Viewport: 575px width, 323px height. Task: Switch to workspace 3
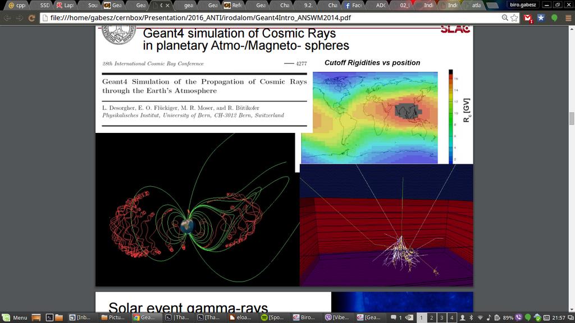441,317
